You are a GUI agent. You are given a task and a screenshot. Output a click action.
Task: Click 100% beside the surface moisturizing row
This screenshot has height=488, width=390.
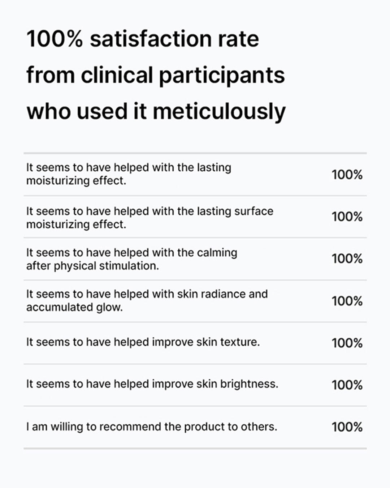(347, 217)
